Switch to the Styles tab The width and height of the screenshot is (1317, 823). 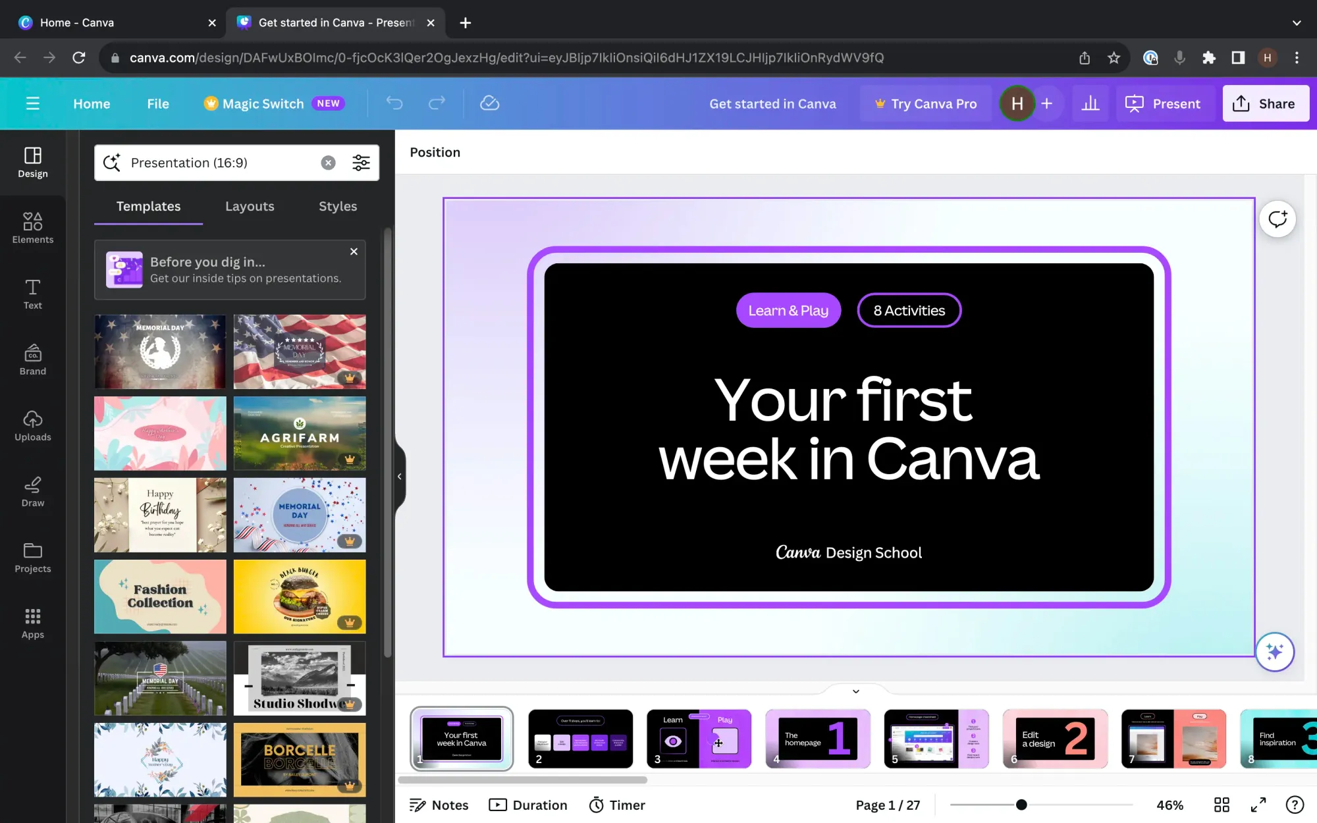336,205
